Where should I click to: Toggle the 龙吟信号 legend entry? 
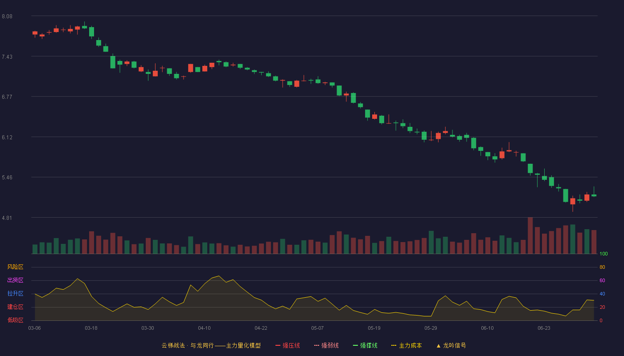click(451, 345)
